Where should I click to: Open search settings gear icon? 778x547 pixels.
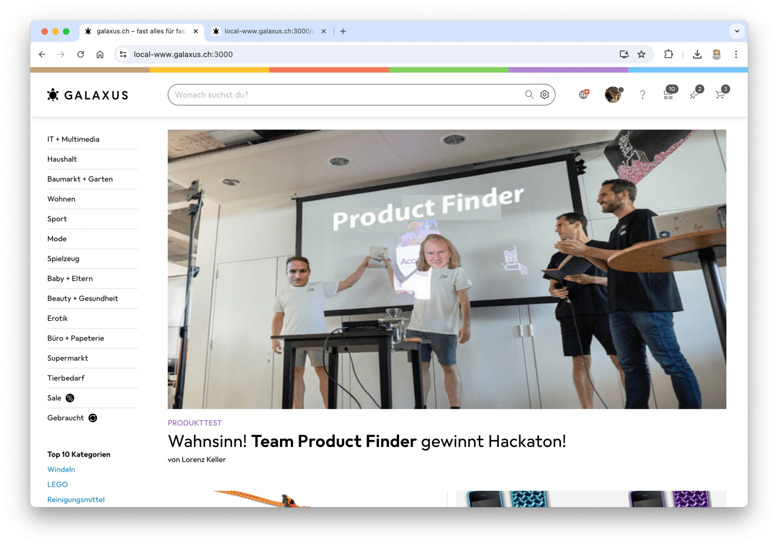(545, 94)
